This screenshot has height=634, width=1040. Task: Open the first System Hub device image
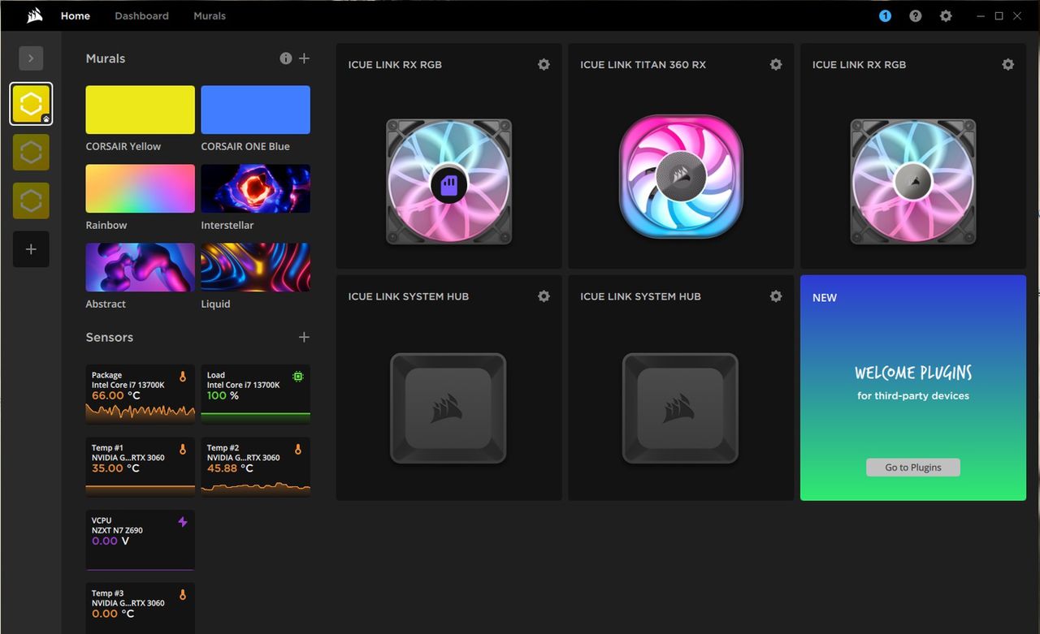(448, 408)
